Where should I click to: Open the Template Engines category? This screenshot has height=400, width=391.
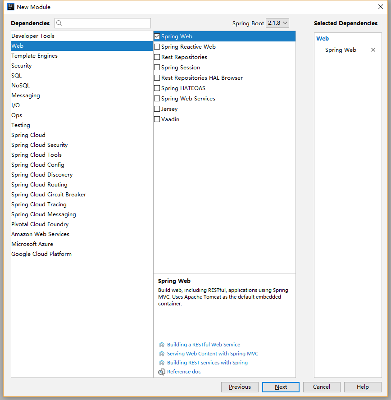pyautogui.click(x=82, y=56)
